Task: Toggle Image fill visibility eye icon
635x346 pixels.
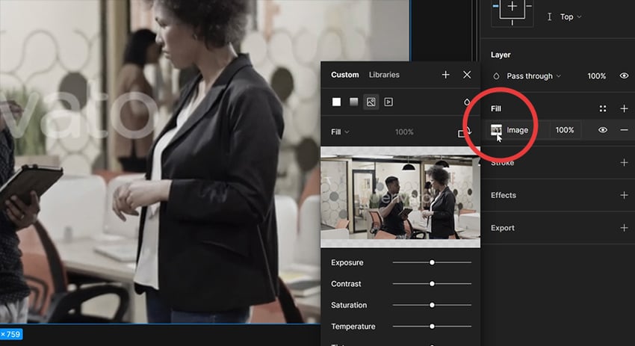Action: [x=603, y=130]
